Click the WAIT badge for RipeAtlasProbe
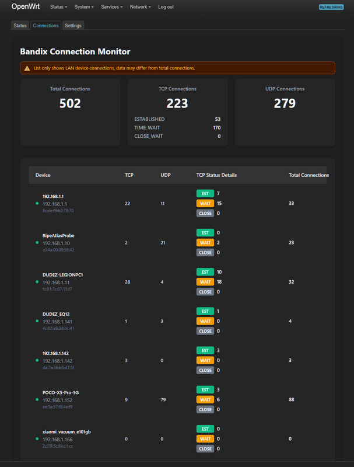 (x=205, y=243)
